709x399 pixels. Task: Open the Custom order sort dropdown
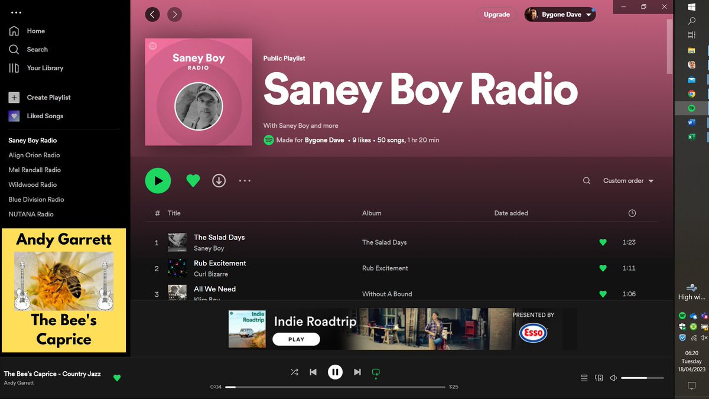[627, 180]
